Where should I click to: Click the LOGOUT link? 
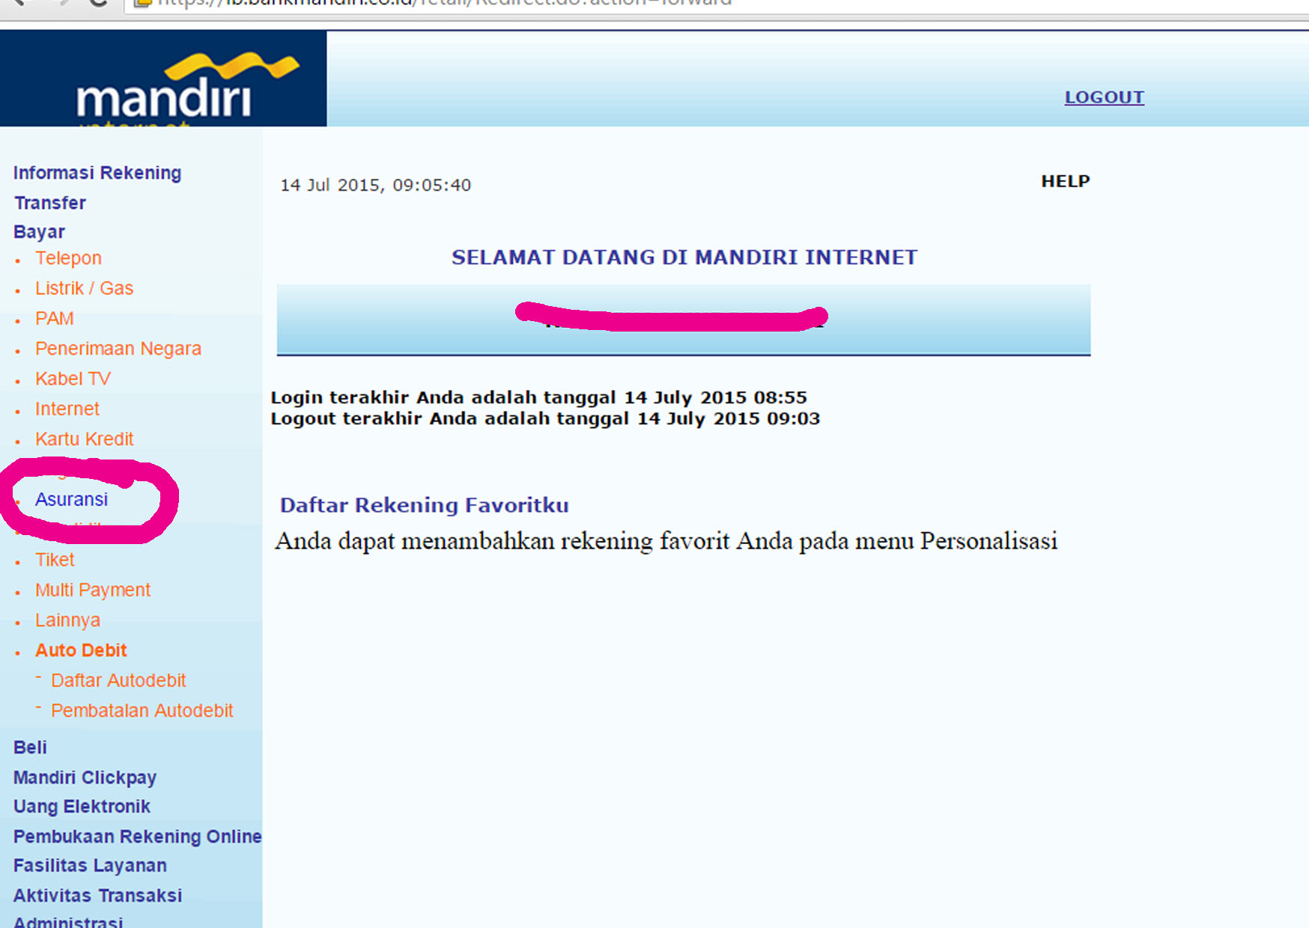(x=1104, y=97)
